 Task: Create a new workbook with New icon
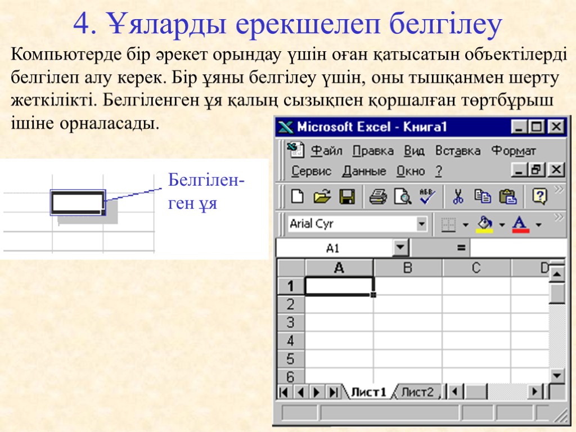click(x=297, y=196)
